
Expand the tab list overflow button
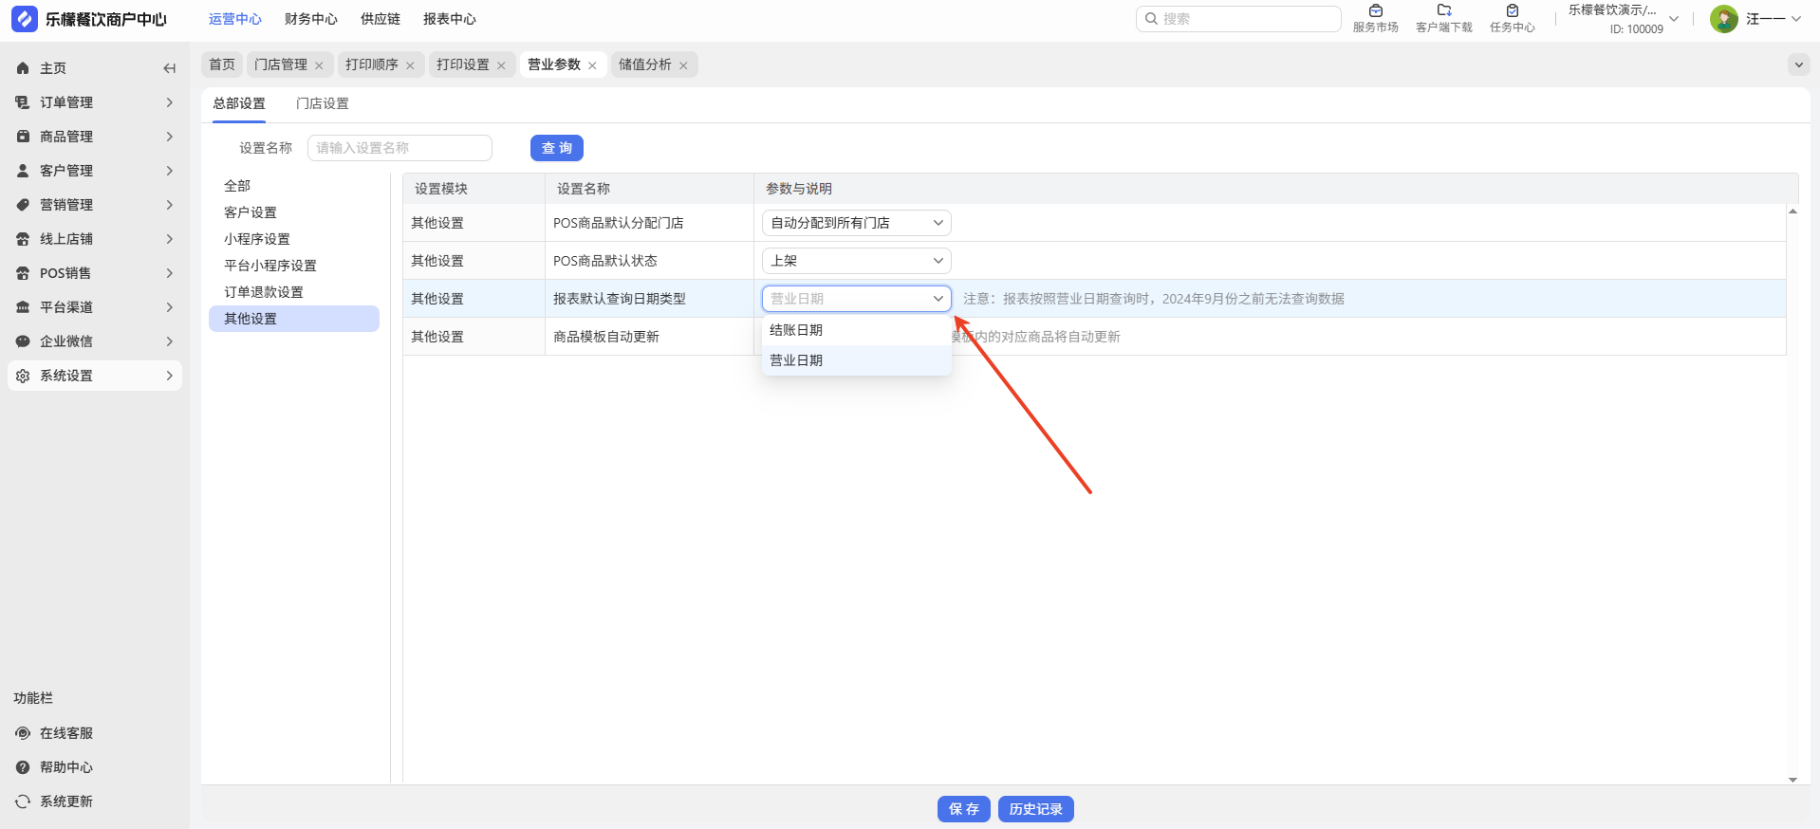pyautogui.click(x=1798, y=64)
